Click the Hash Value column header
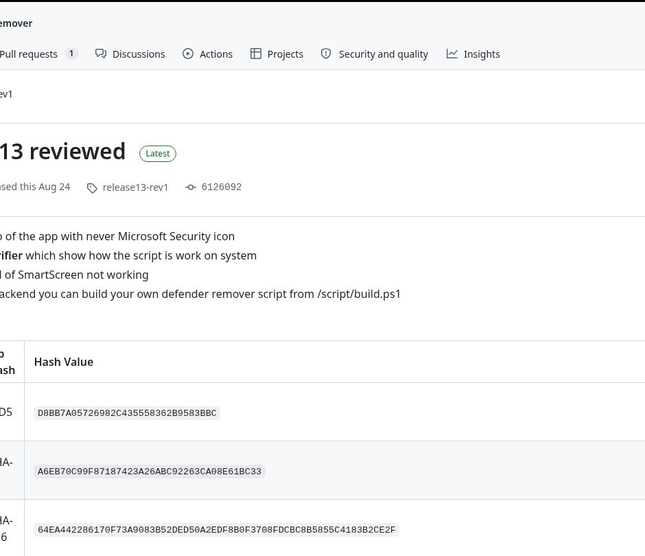645x556 pixels. 64,362
